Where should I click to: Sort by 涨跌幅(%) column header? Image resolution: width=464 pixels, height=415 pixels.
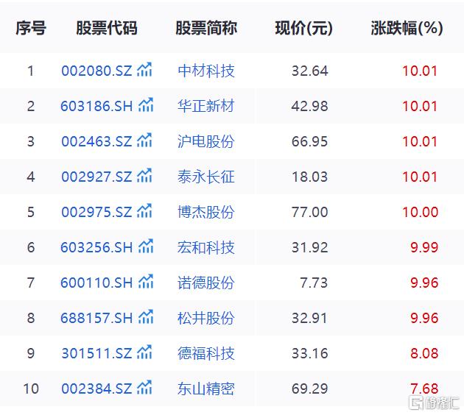407,29
